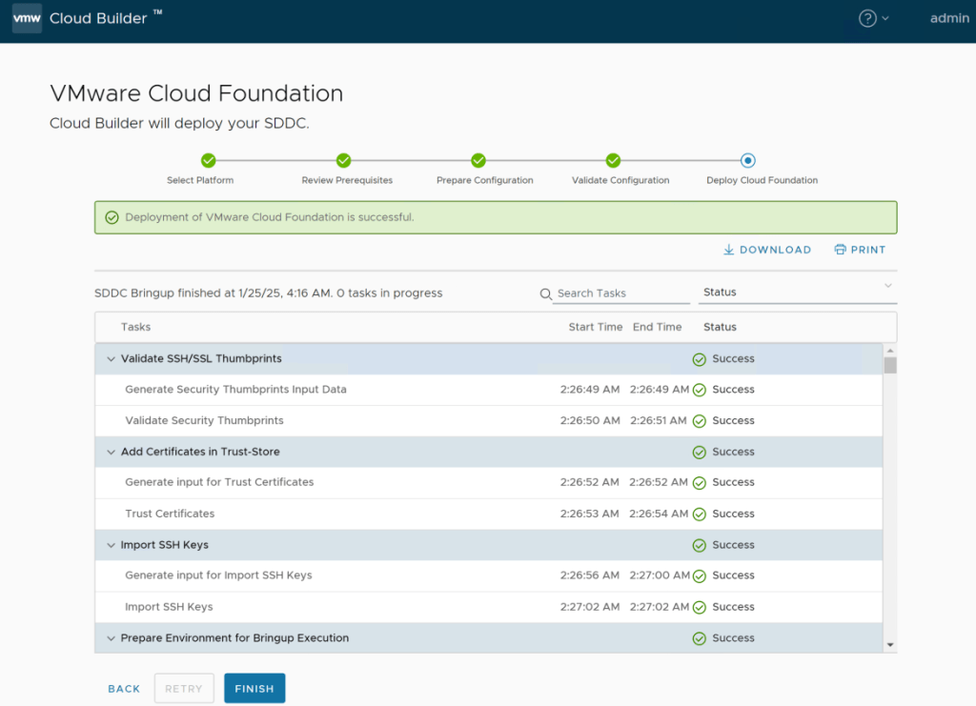Viewport: 976px width, 706px height.
Task: Click the Select Platform step checkmark
Action: coord(208,161)
